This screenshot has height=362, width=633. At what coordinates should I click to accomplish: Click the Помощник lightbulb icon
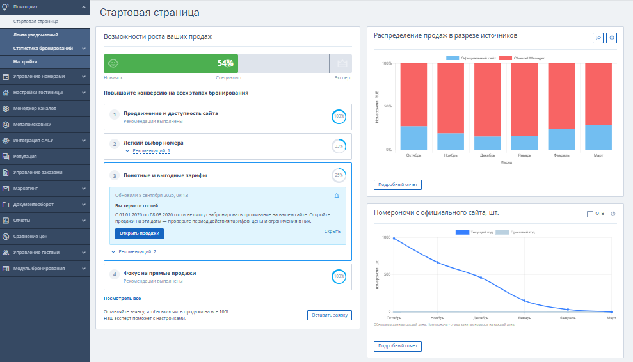(6, 6)
